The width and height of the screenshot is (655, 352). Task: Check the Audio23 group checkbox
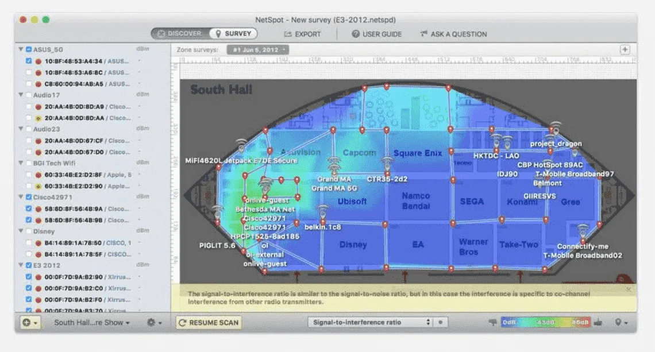click(28, 129)
